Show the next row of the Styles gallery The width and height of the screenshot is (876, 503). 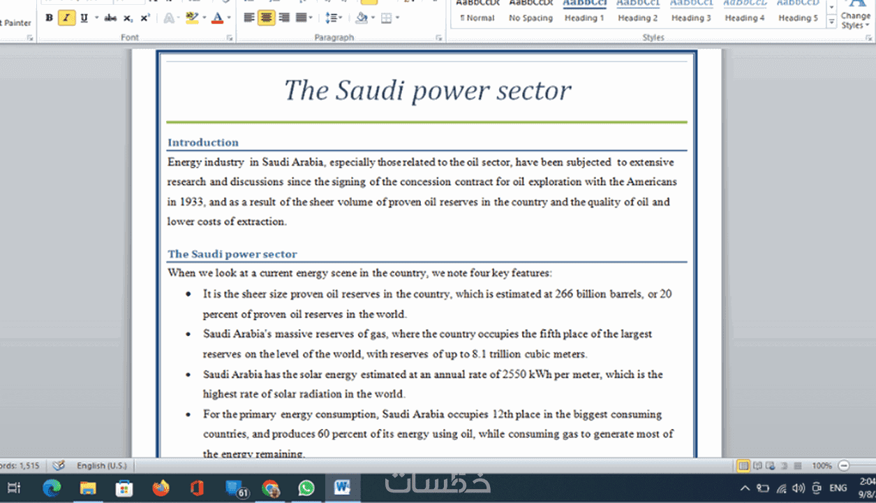[x=831, y=8]
